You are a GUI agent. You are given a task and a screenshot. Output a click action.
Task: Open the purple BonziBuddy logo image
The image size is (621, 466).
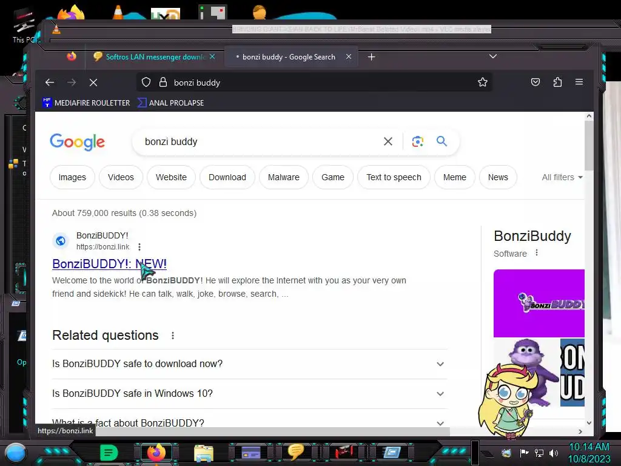539,303
